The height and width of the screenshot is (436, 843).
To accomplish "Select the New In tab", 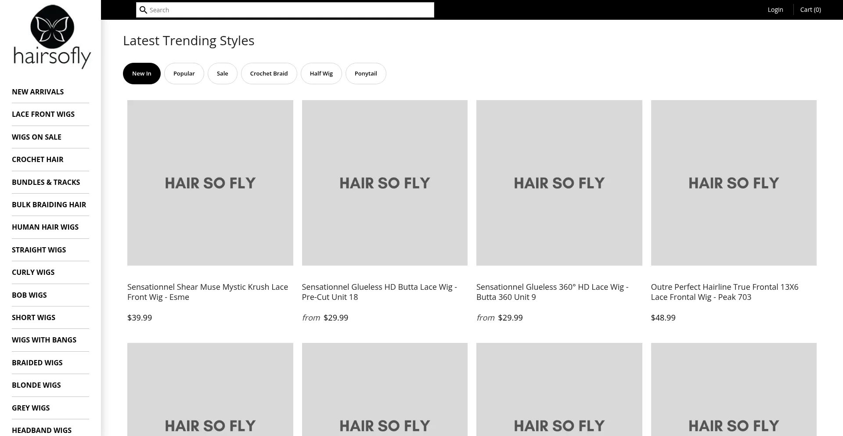I will 142,73.
